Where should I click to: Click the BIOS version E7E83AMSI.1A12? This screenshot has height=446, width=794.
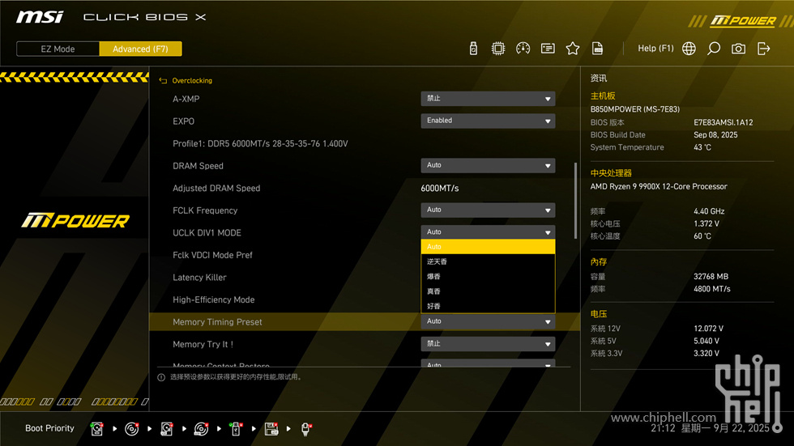click(723, 122)
